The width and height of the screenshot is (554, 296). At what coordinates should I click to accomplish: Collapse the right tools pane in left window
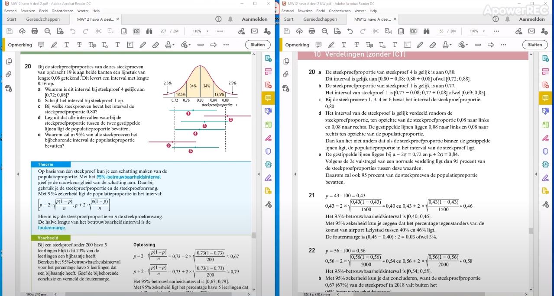[x=258, y=174]
